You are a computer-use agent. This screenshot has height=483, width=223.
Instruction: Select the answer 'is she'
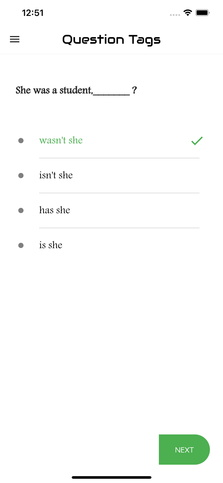tap(51, 245)
